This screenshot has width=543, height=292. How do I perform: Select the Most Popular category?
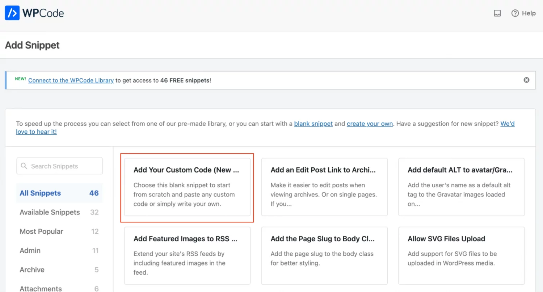[x=59, y=231]
